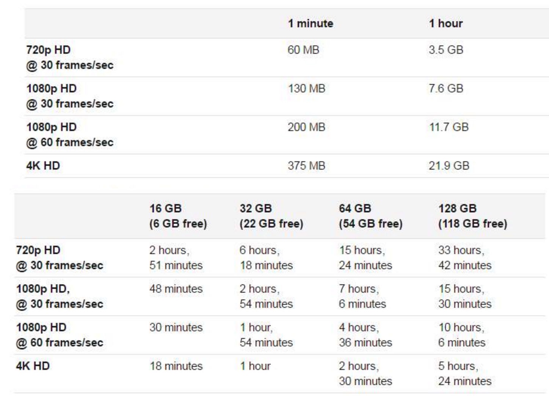Click the "16 GB (6 GB free)" header

(x=178, y=216)
